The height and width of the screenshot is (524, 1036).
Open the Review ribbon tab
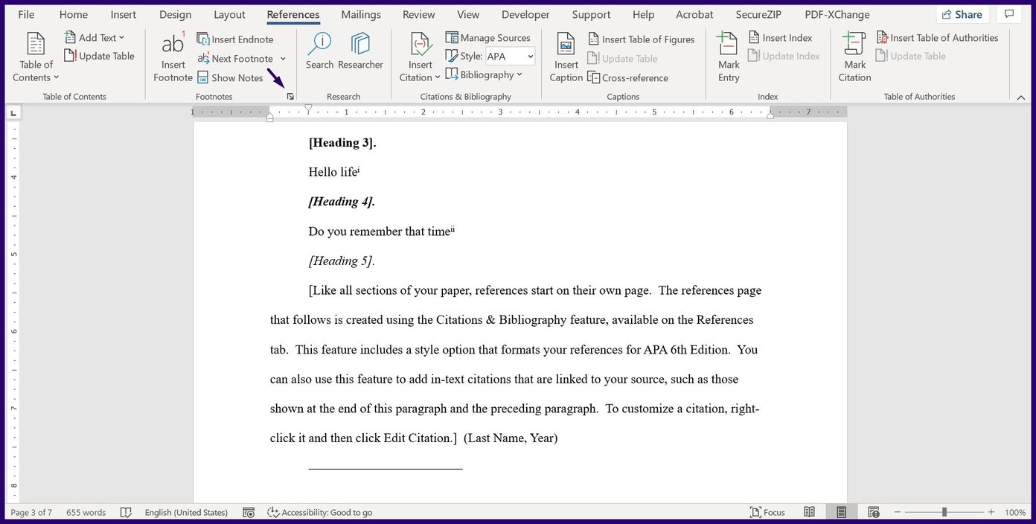pyautogui.click(x=418, y=14)
